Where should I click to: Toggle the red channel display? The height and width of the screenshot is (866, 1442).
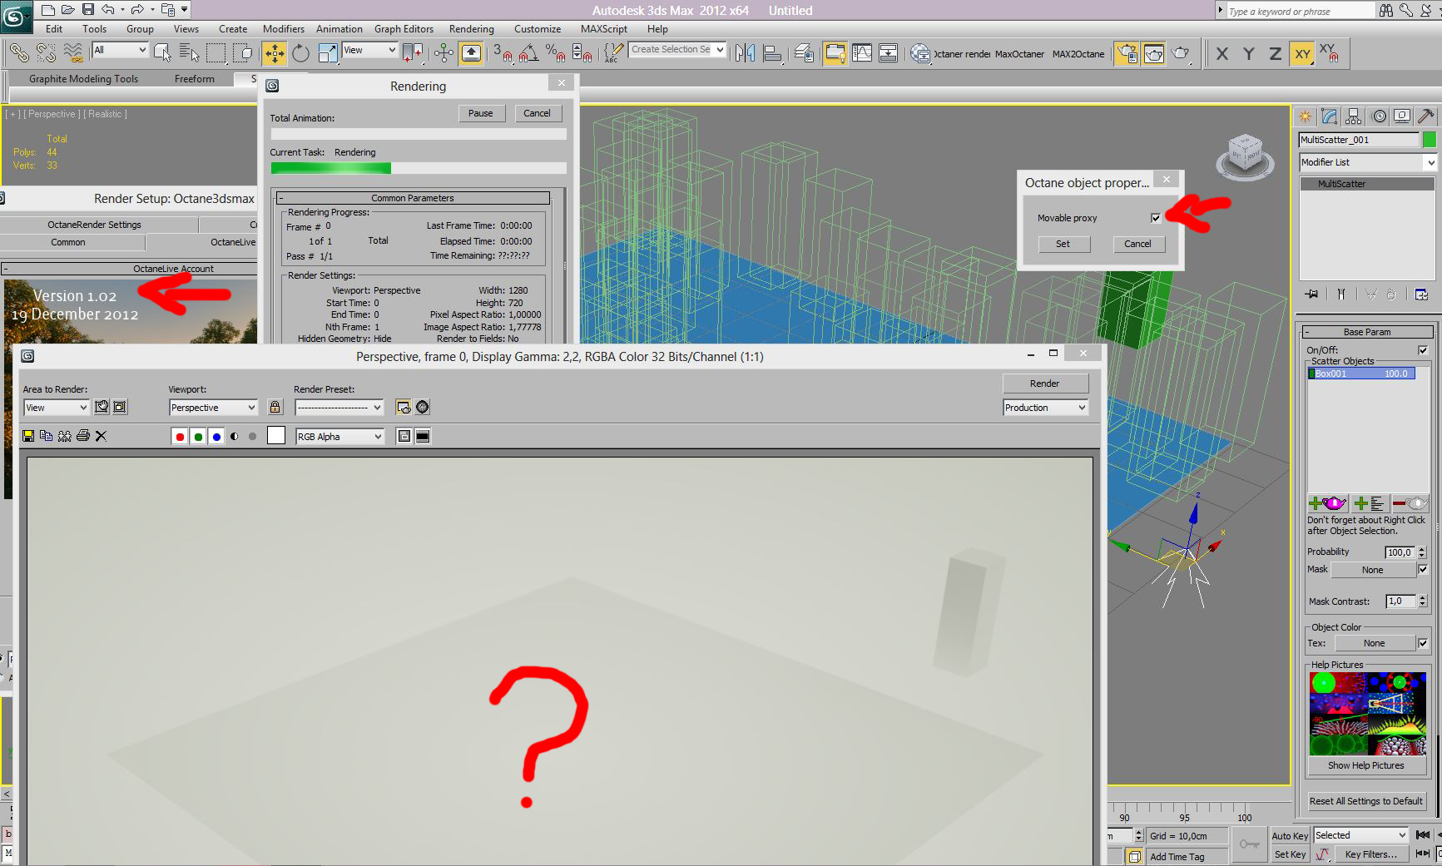(180, 436)
